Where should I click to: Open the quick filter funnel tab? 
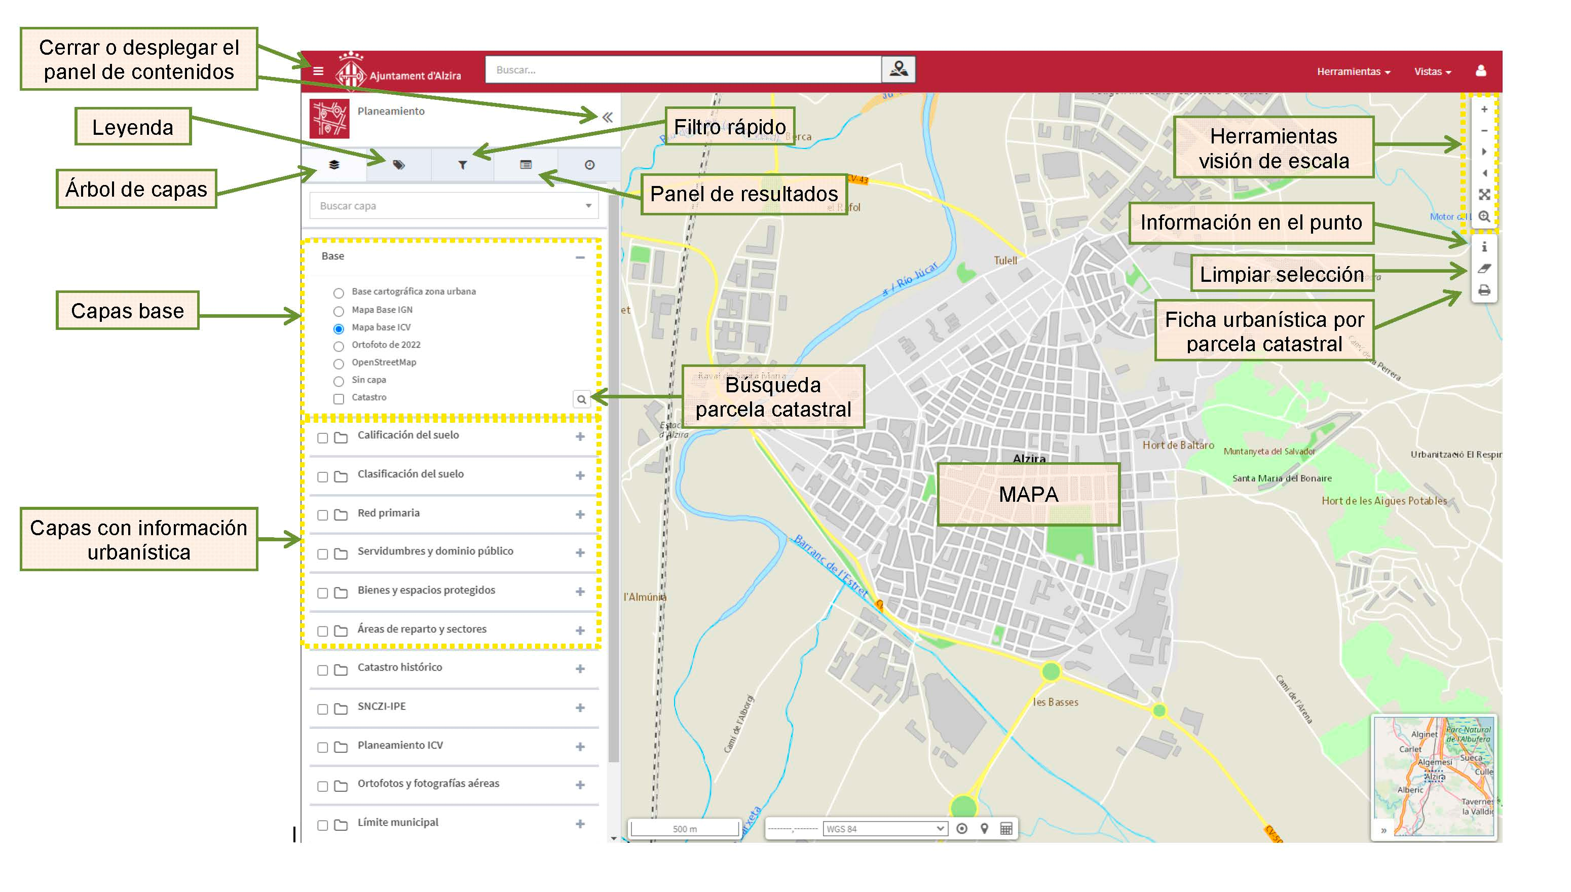(462, 165)
